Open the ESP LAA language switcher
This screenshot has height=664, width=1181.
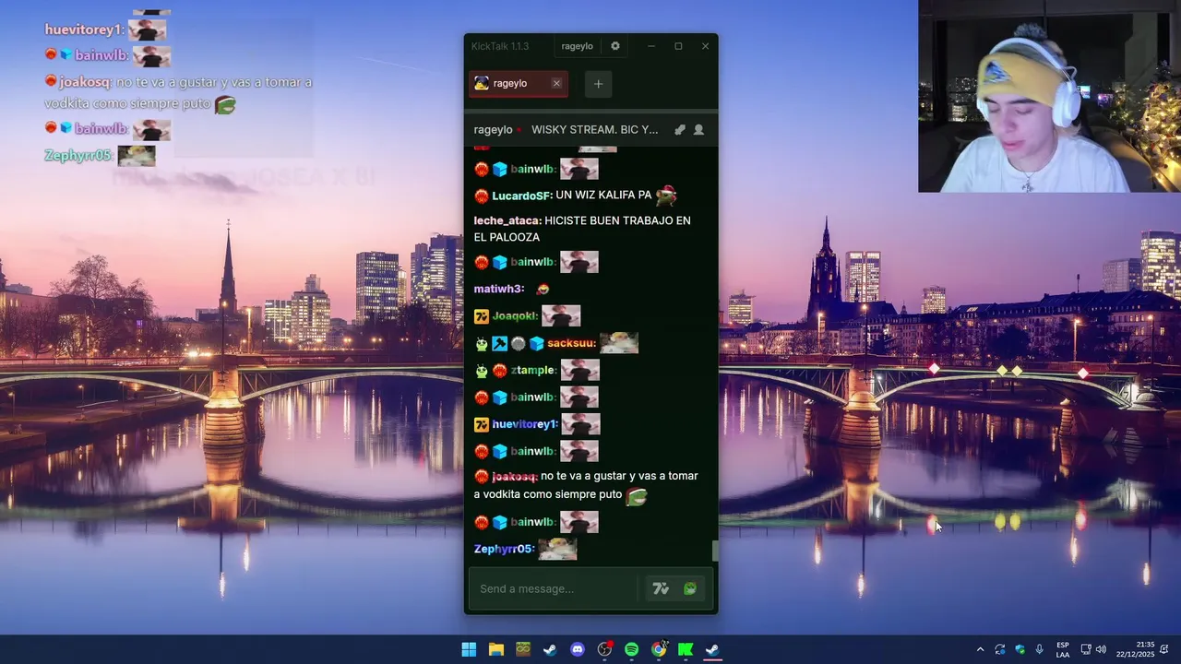[1063, 649]
